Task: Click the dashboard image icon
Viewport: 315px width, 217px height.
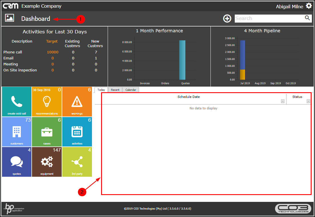Action: [x=9, y=18]
